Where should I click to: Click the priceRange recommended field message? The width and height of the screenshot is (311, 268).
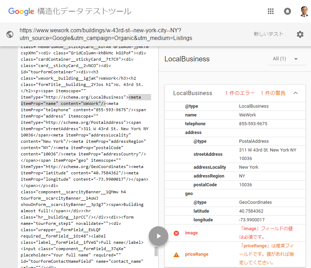(266, 254)
